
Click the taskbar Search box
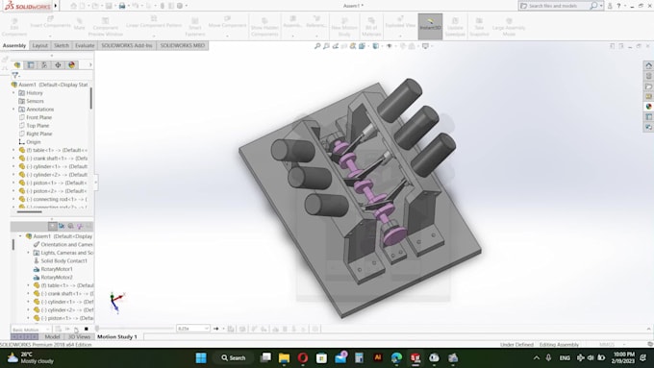(234, 358)
